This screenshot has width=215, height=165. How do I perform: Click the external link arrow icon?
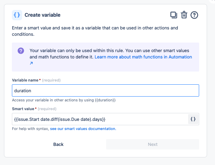pyautogui.click(x=31, y=63)
